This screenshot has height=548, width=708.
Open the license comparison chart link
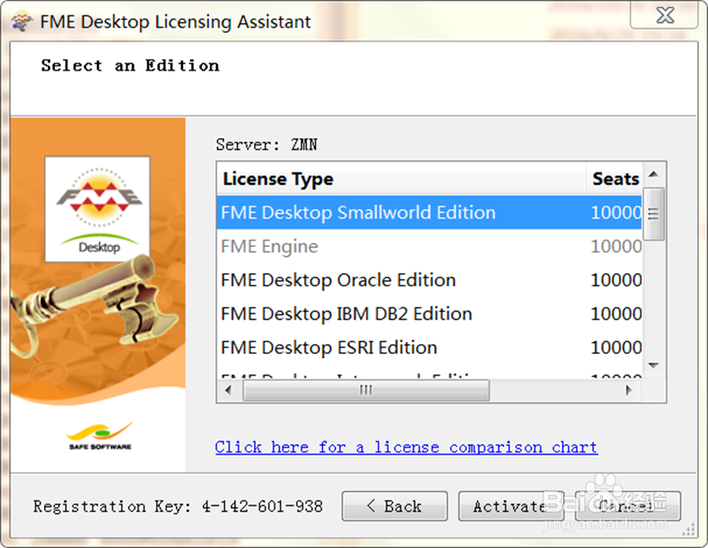pos(407,447)
